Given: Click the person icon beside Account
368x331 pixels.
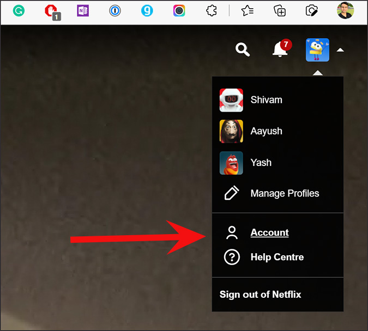Looking at the screenshot, I should coord(232,232).
